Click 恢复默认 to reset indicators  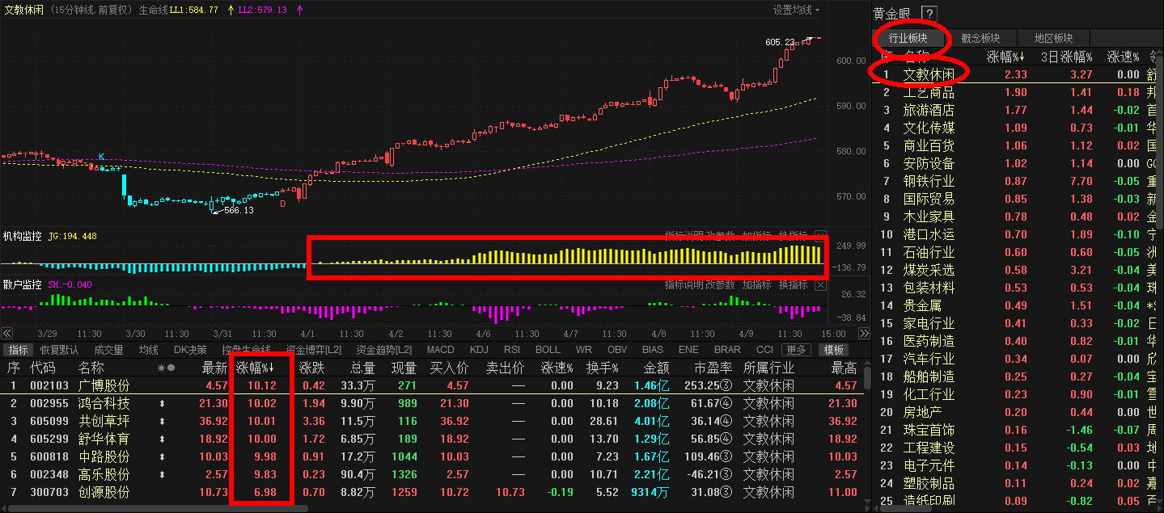point(60,350)
